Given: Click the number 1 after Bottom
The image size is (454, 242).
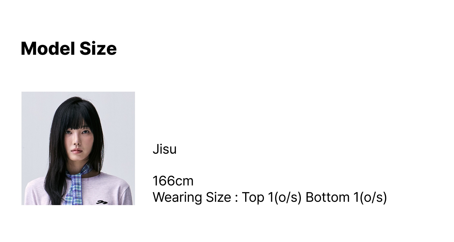Looking at the screenshot, I should tap(356, 197).
